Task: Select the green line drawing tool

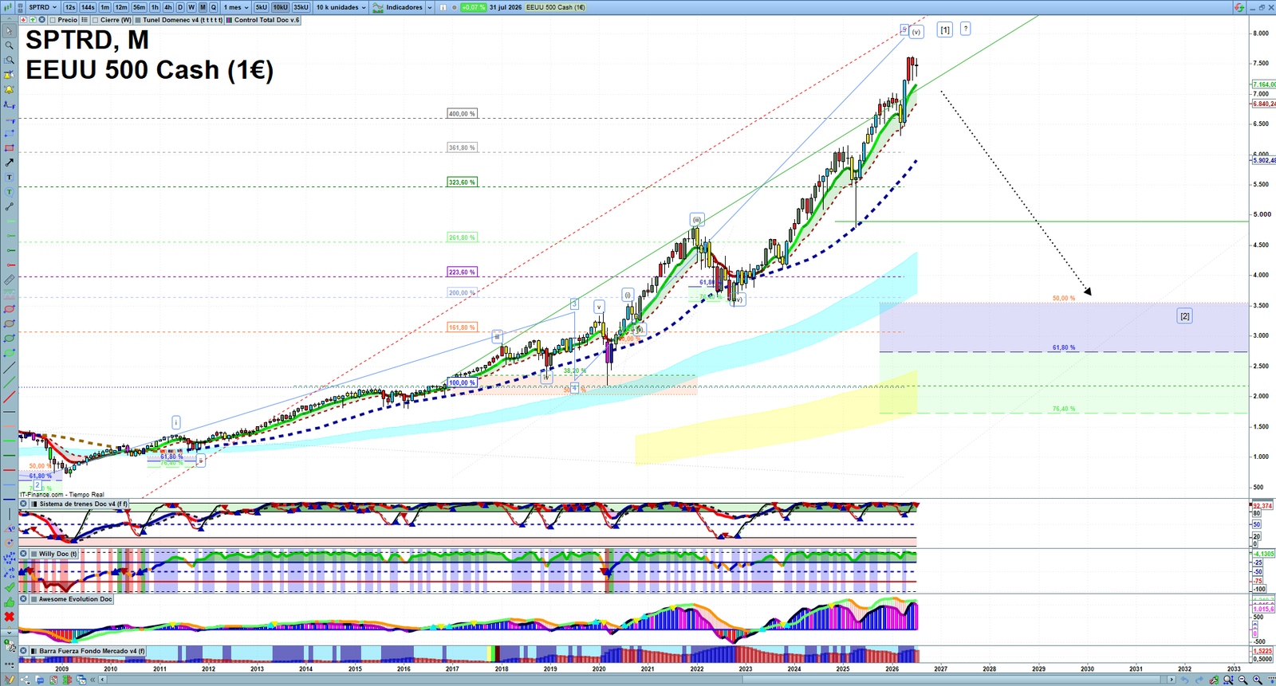Action: 10,383
